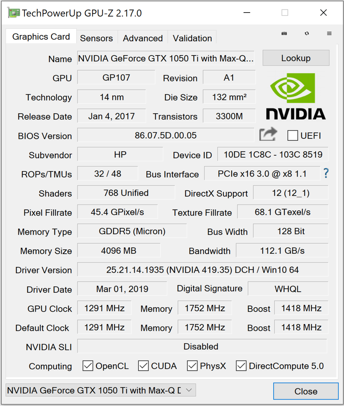This screenshot has height=406, width=344.
Task: Toggle the OpenCL checkbox
Action: point(88,366)
